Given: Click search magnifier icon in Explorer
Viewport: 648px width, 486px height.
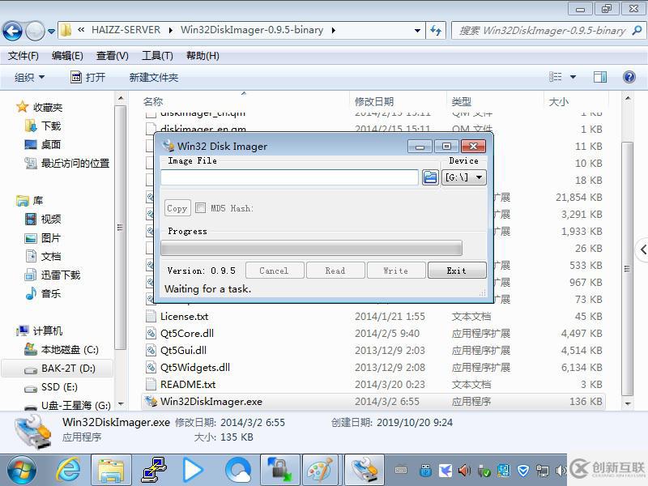Looking at the screenshot, I should [637, 30].
